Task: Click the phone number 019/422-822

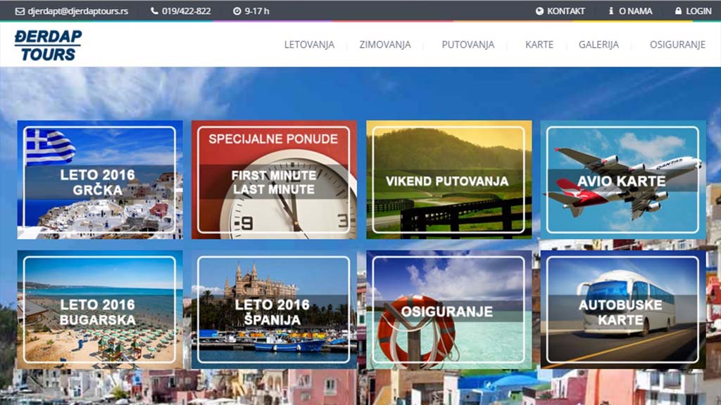Action: (x=186, y=11)
